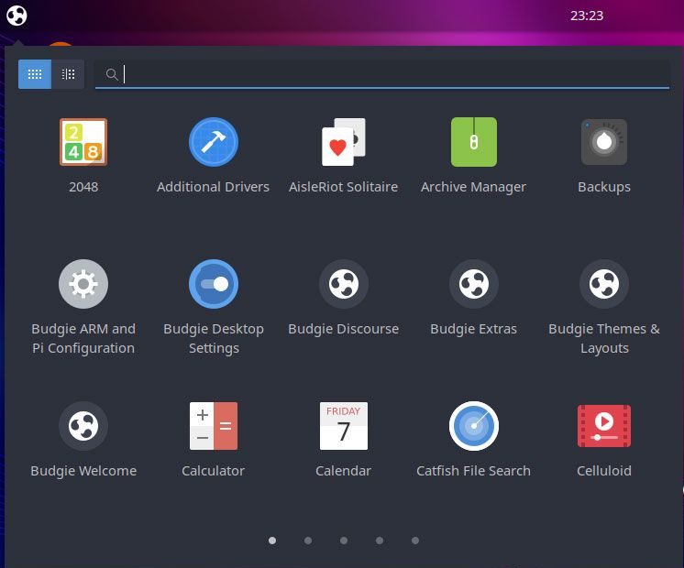Launch Backups safe dial icon
This screenshot has height=568, width=684.
point(603,142)
